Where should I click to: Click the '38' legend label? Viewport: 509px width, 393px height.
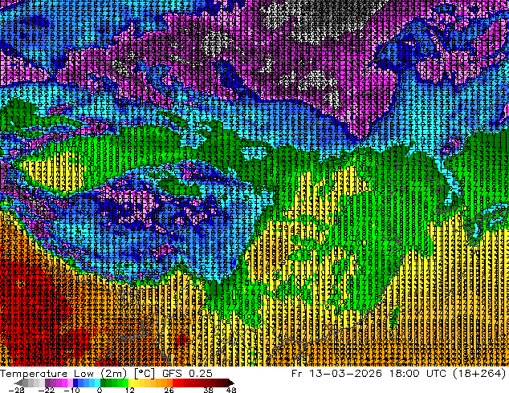pos(208,390)
